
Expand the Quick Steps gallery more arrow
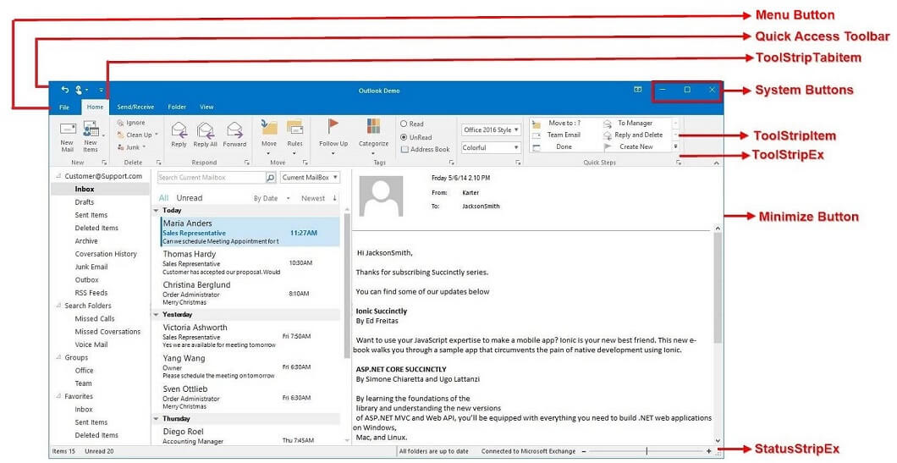[x=675, y=147]
